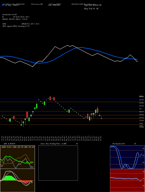Click the ADX indicator chart panel
Viewport: 145px width, 192px height.
(x=17, y=157)
